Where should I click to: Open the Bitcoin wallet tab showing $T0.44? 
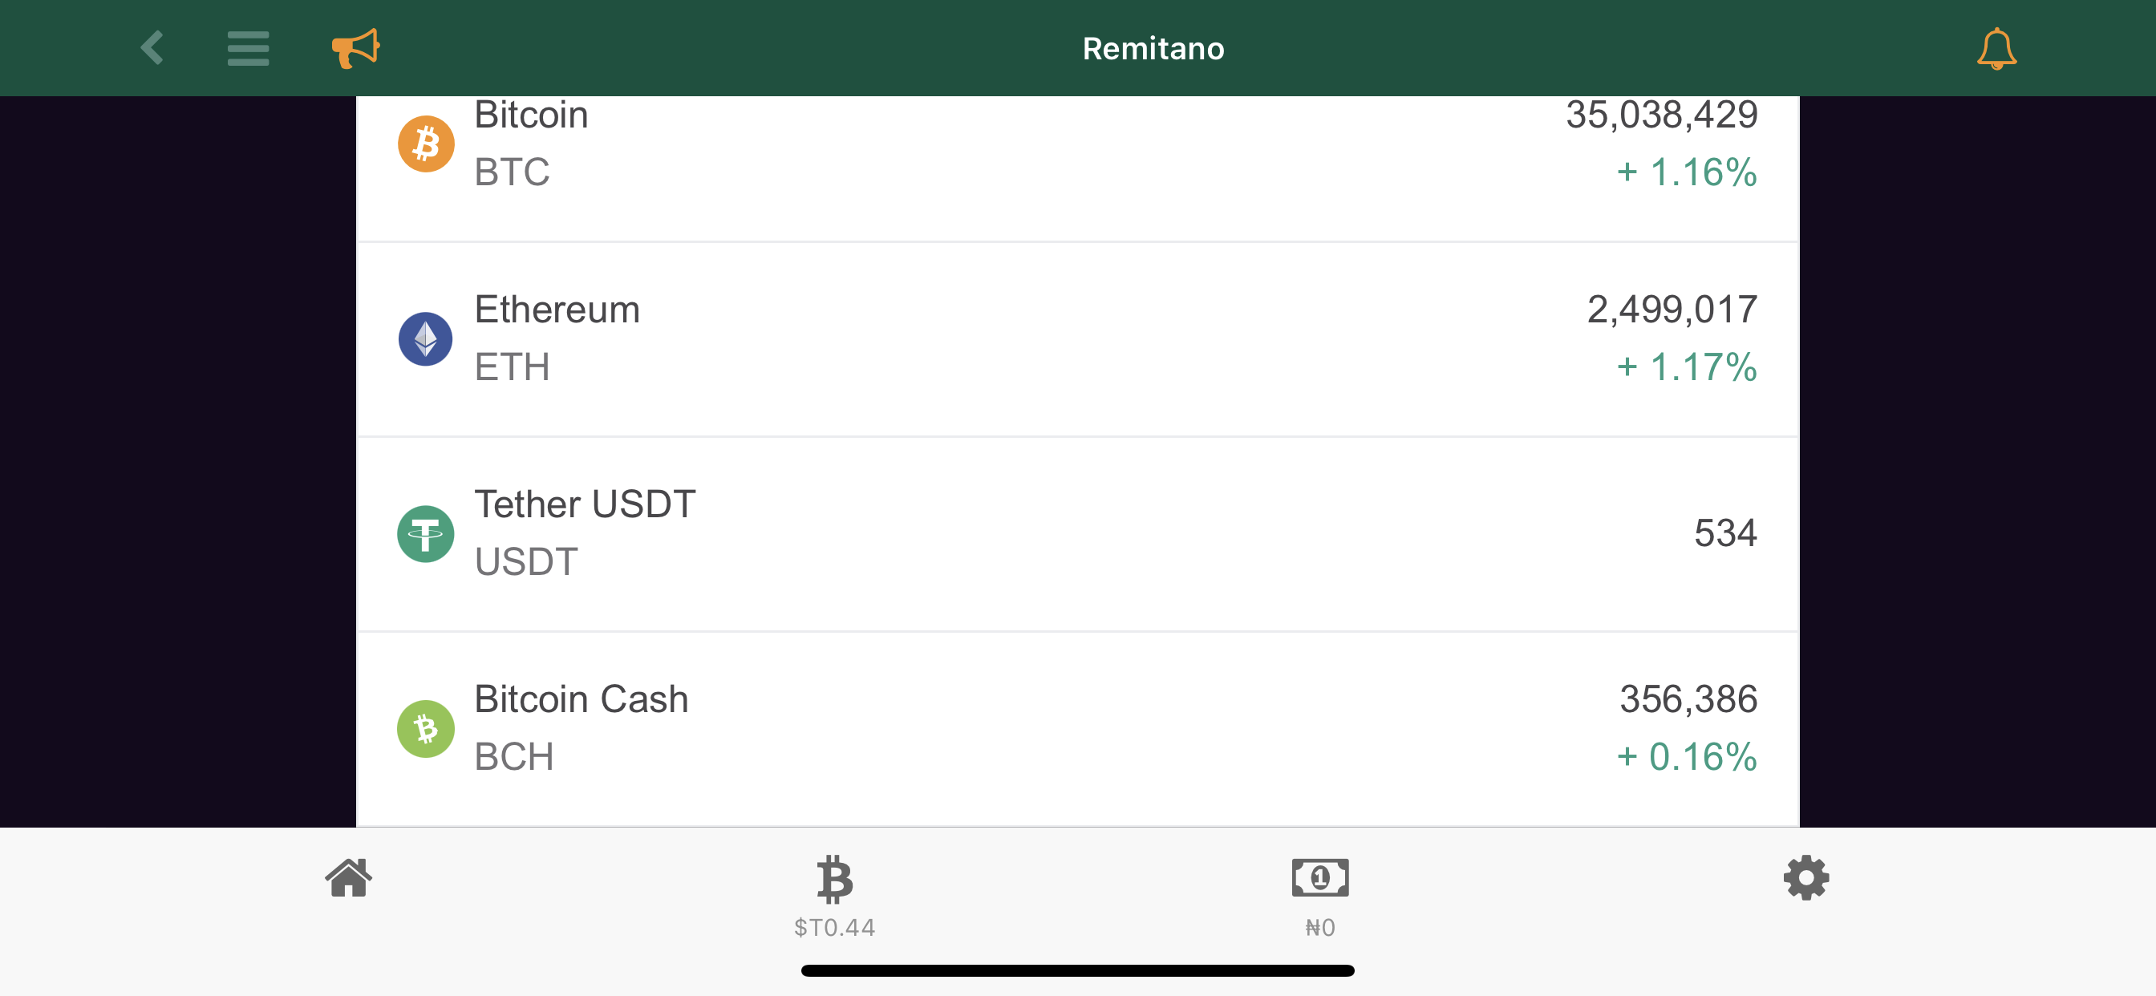coord(833,896)
